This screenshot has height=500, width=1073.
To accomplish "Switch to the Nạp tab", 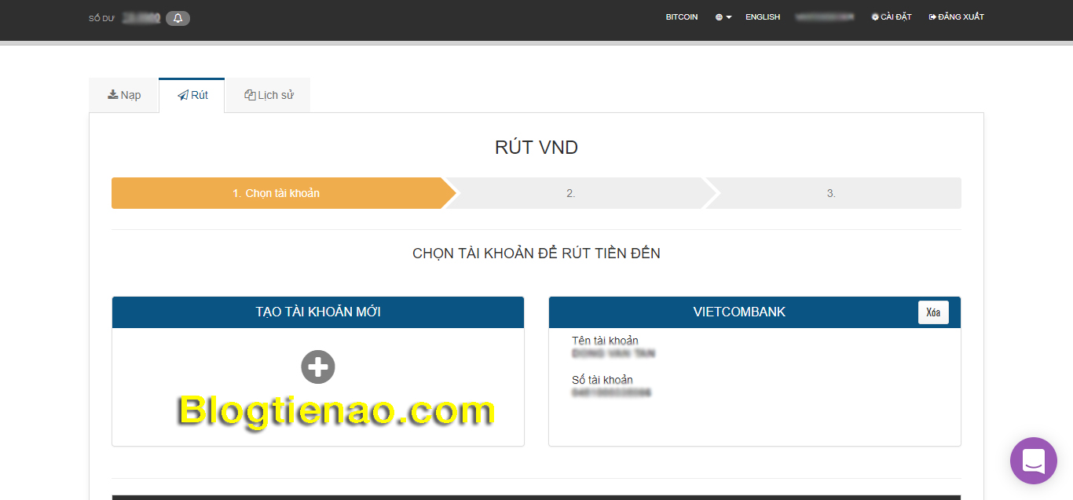I will [x=124, y=95].
